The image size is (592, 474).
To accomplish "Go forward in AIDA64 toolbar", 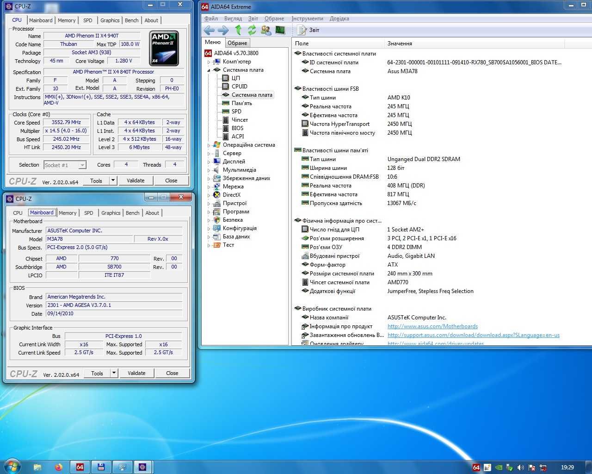I will click(x=223, y=30).
